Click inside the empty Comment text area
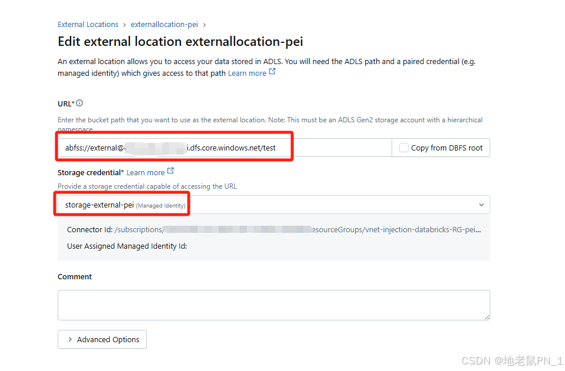This screenshot has width=565, height=371. point(273,305)
